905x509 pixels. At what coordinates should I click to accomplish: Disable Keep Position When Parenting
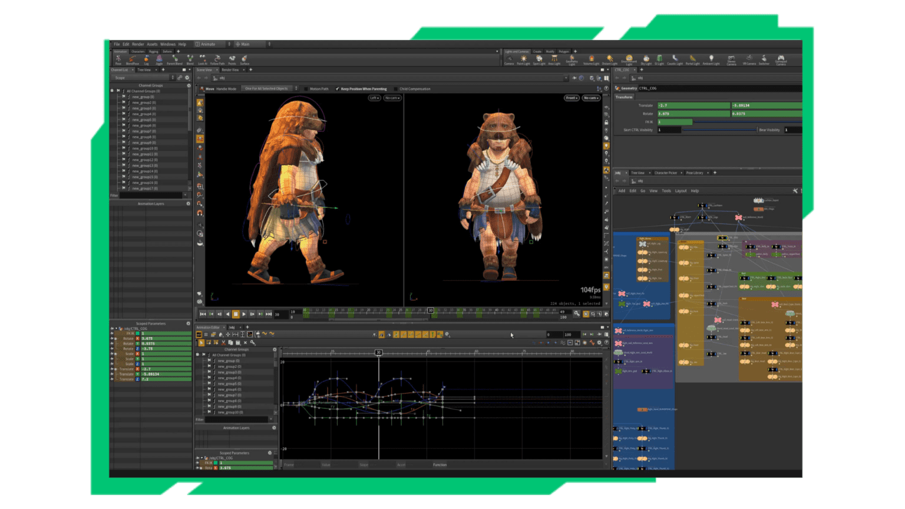coord(338,88)
